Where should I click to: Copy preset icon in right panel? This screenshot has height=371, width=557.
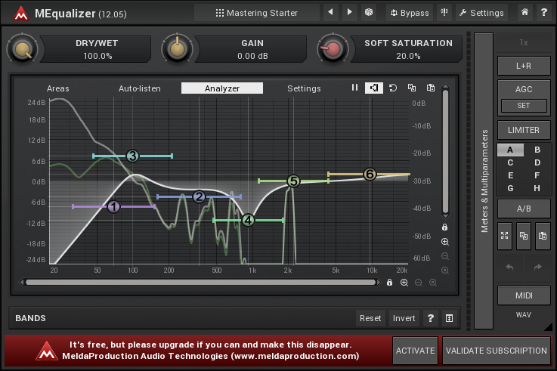(x=524, y=236)
